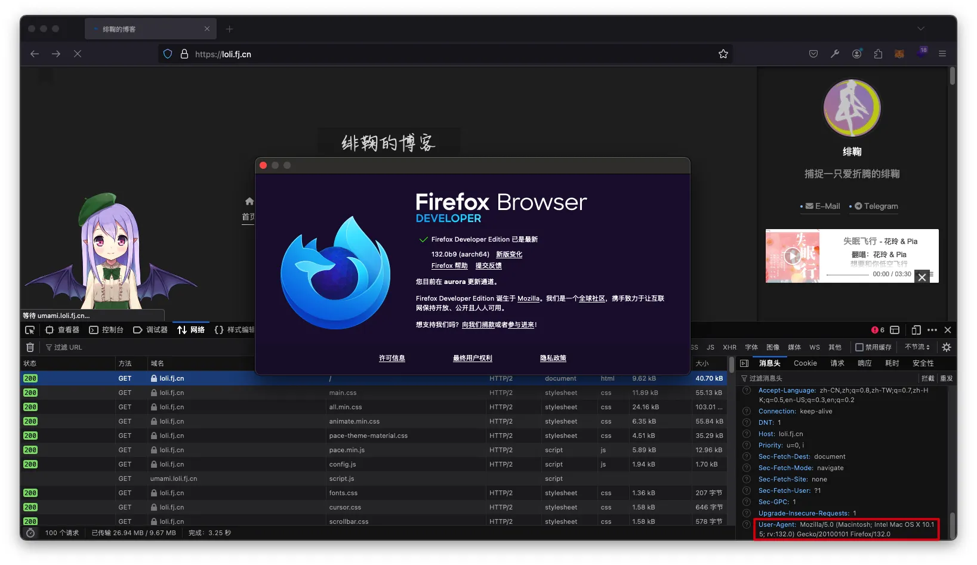Open performance analysis stopwatch icon

[x=30, y=533]
